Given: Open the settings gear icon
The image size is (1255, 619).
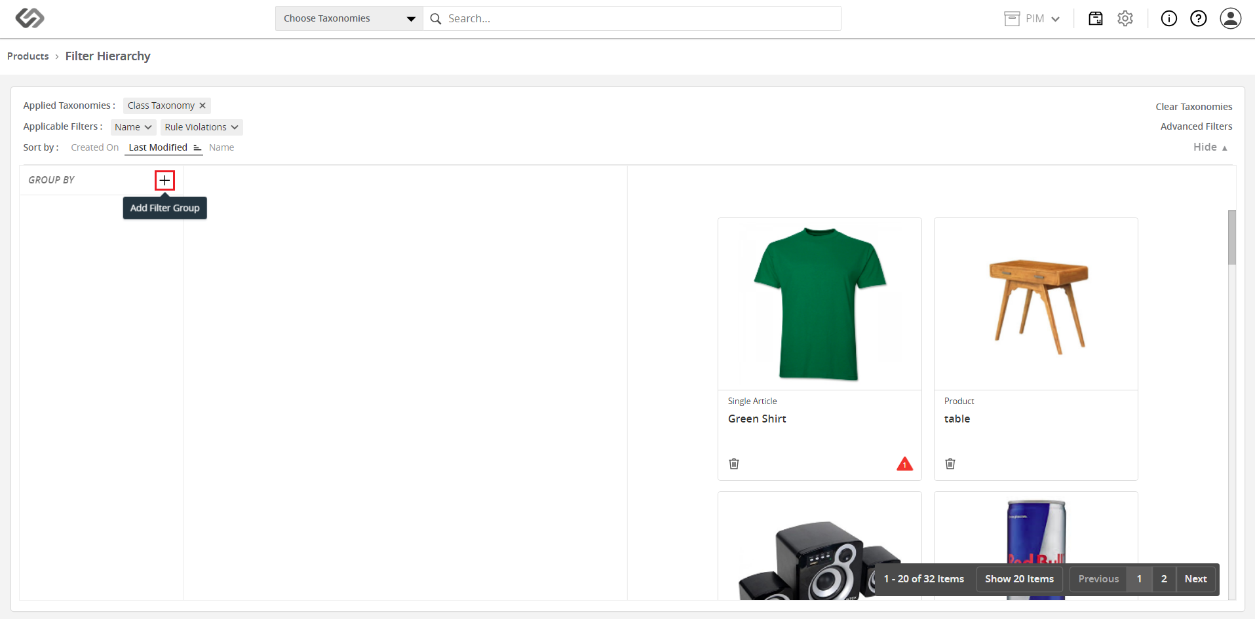Looking at the screenshot, I should 1125,18.
